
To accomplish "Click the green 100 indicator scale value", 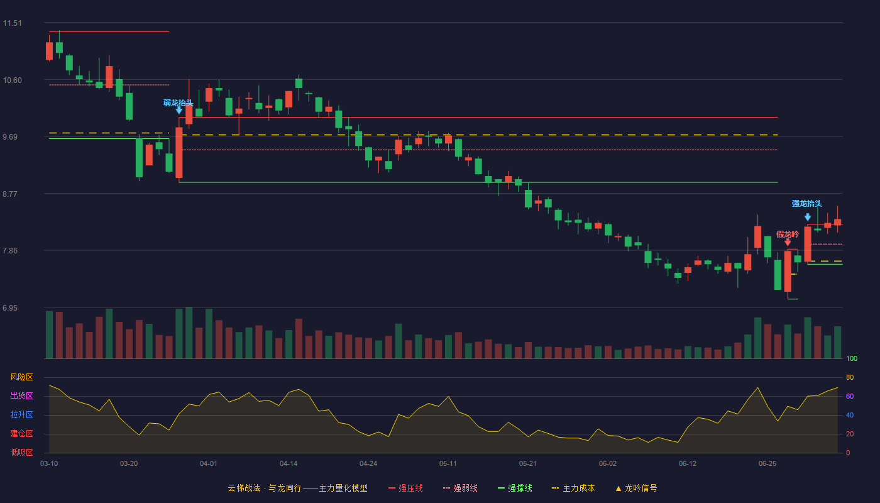I will click(x=852, y=358).
